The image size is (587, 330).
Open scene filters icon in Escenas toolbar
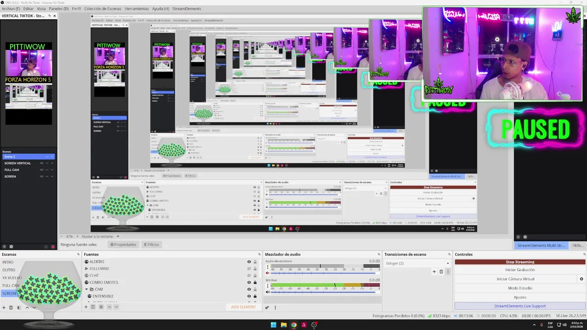click(19, 308)
